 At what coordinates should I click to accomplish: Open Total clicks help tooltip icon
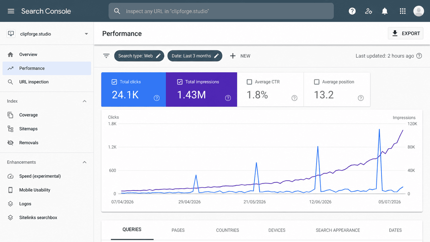pyautogui.click(x=157, y=98)
